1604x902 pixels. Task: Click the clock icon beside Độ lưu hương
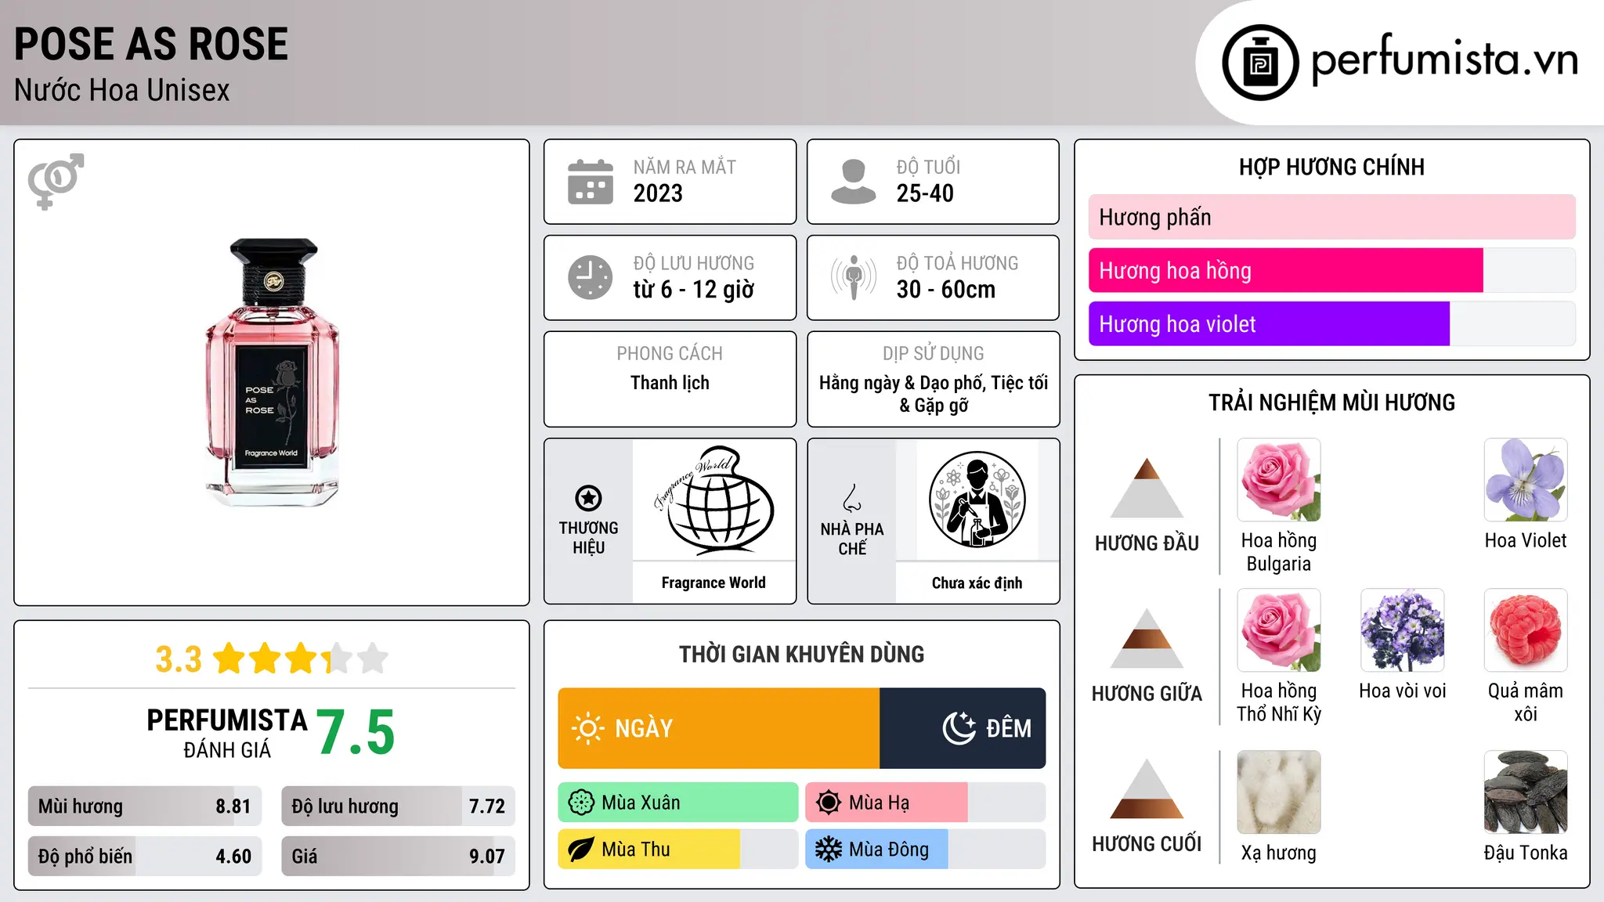coord(591,277)
